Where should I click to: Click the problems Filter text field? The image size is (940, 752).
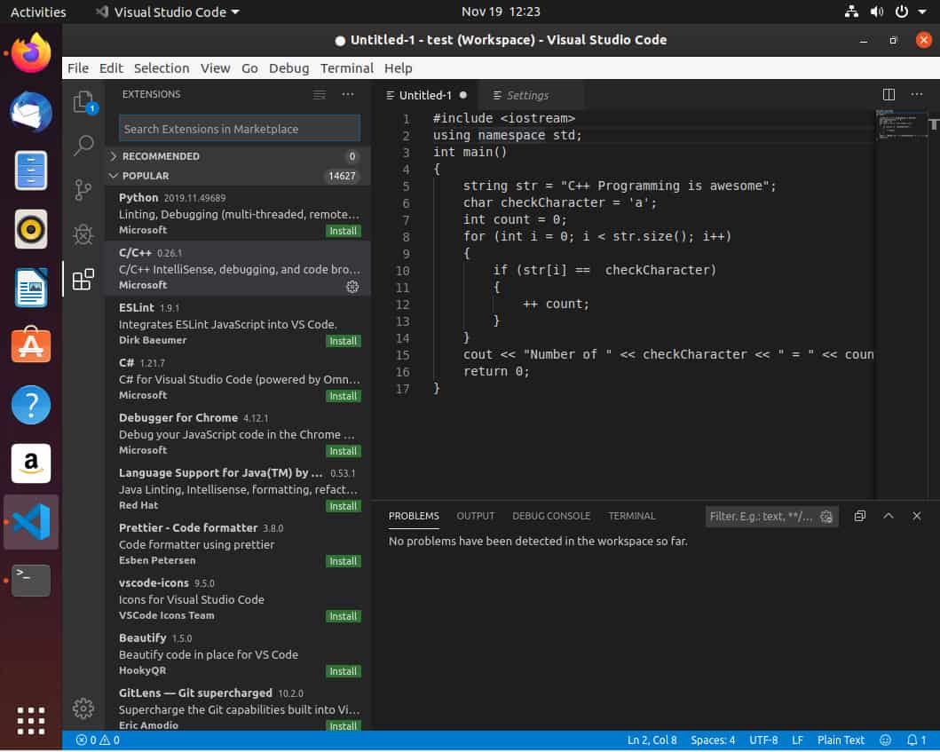(762, 517)
